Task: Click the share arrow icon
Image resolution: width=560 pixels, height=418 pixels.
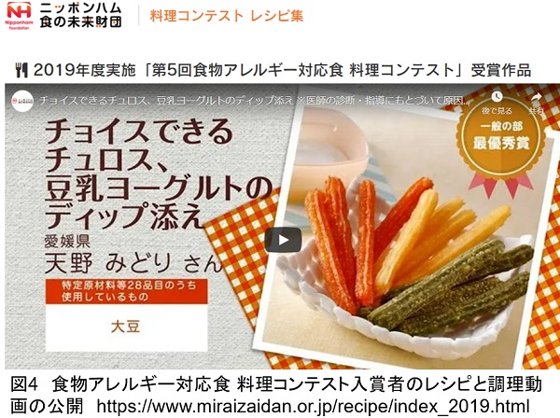Action: [x=536, y=97]
